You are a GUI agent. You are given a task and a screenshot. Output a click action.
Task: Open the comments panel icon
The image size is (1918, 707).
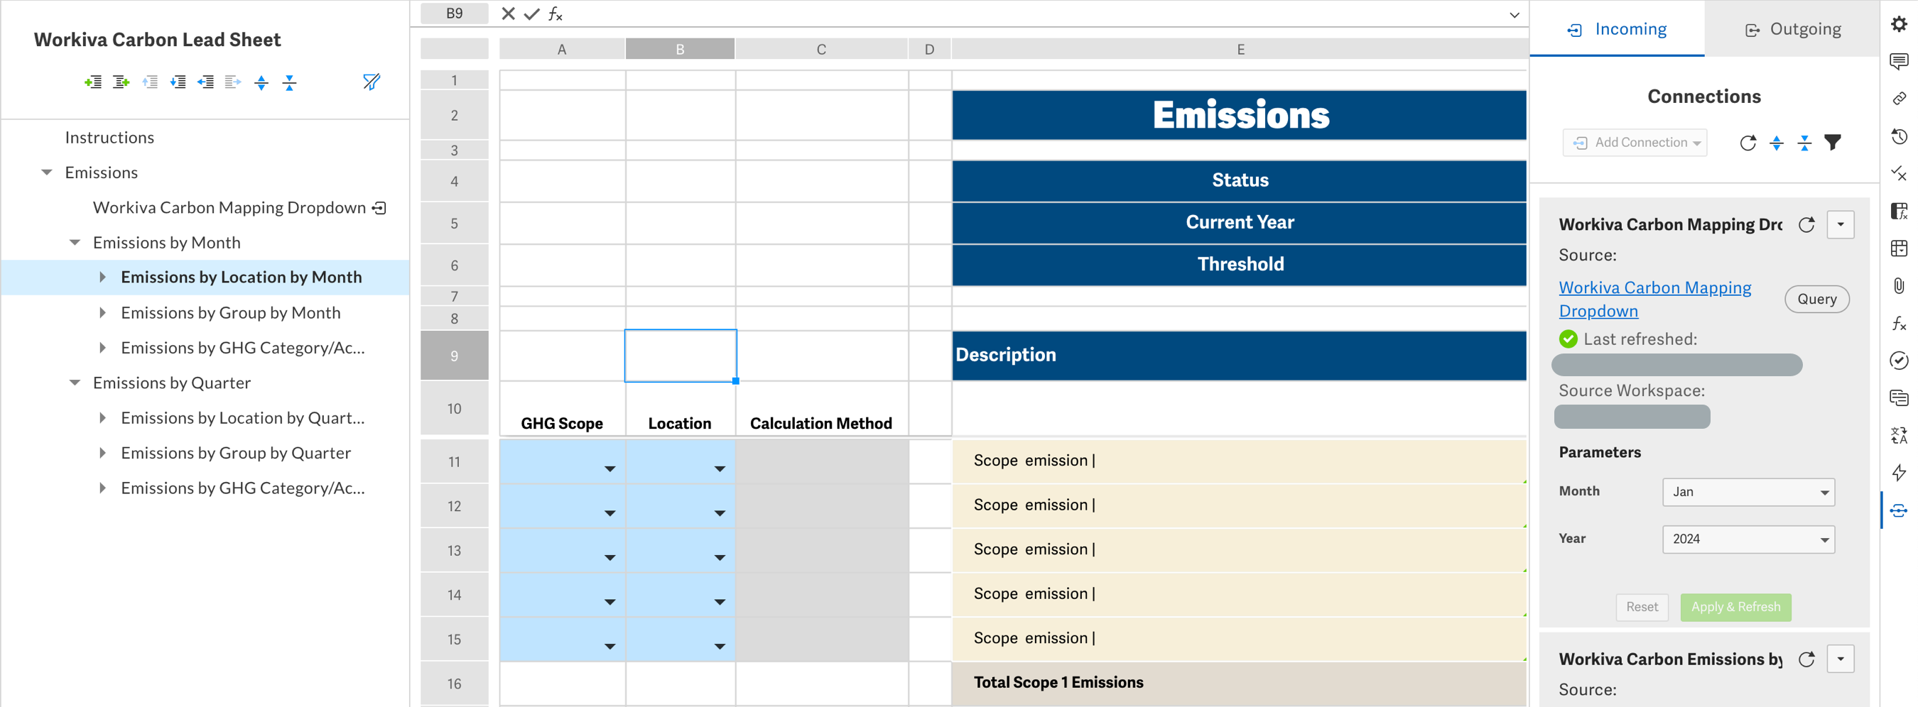[1900, 61]
